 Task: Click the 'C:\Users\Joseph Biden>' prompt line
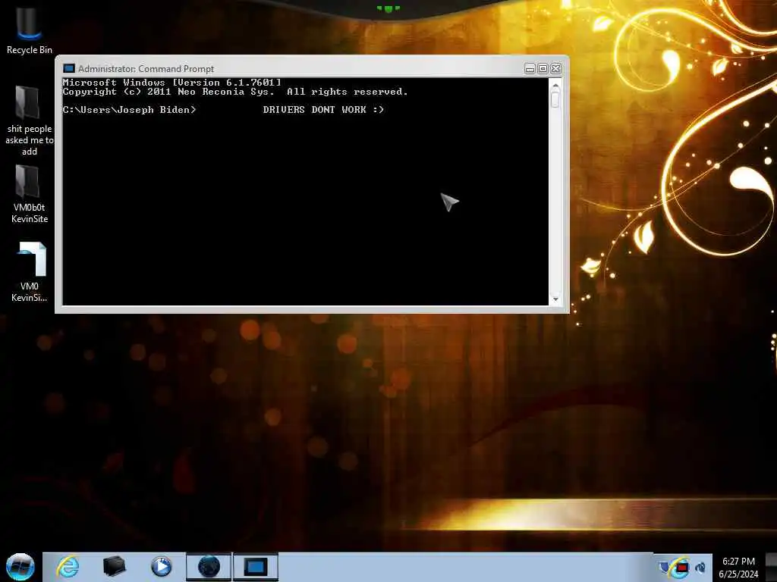129,110
